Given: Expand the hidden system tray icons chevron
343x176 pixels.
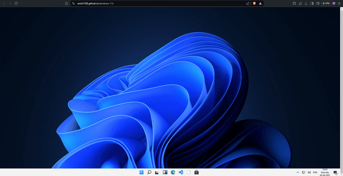Looking at the screenshot, I should pyautogui.click(x=297, y=172).
